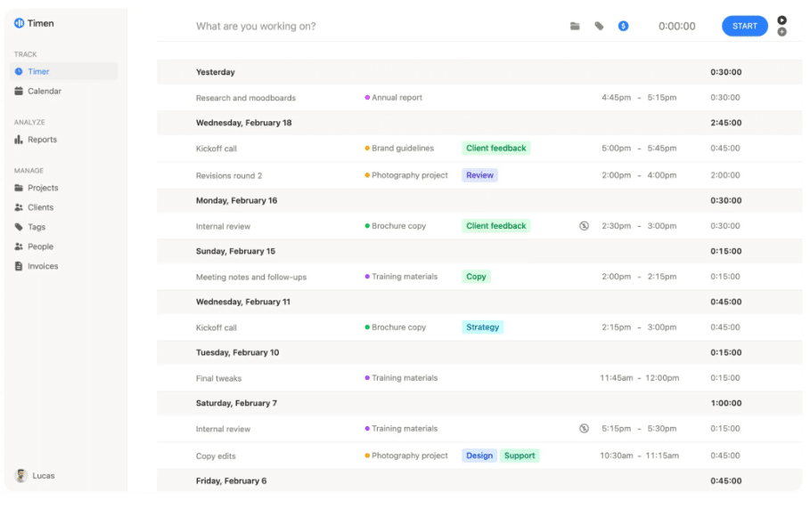Screen dimensions: 810x516
Task: Open the 'Meeting notes and follow-ups' entry
Action: 251,277
